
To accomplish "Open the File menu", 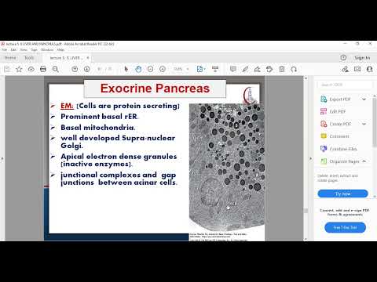I will [5, 49].
